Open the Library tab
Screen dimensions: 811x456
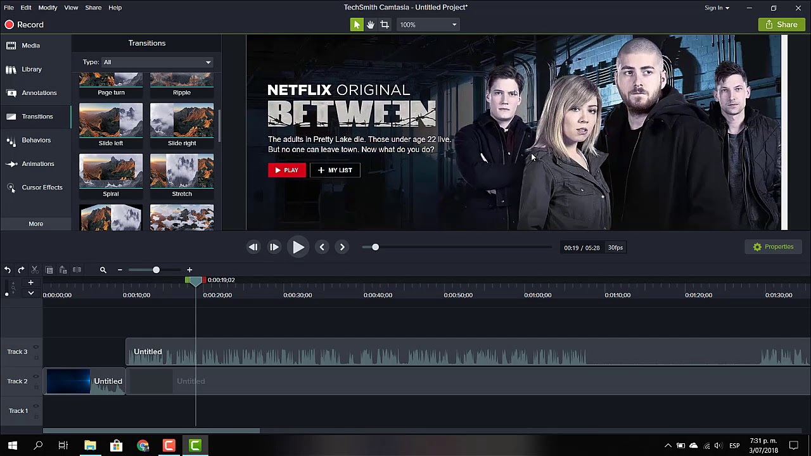35,69
